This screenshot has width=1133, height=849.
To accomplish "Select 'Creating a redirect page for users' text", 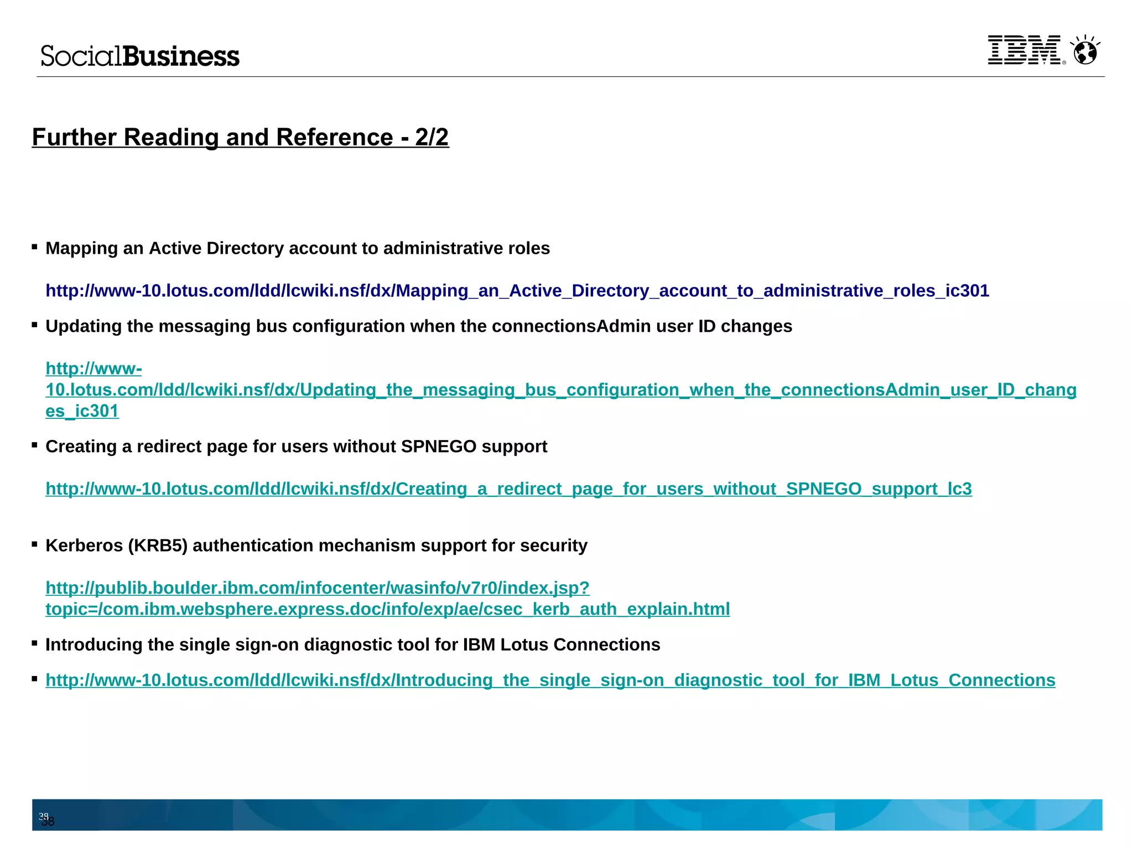I will point(297,447).
